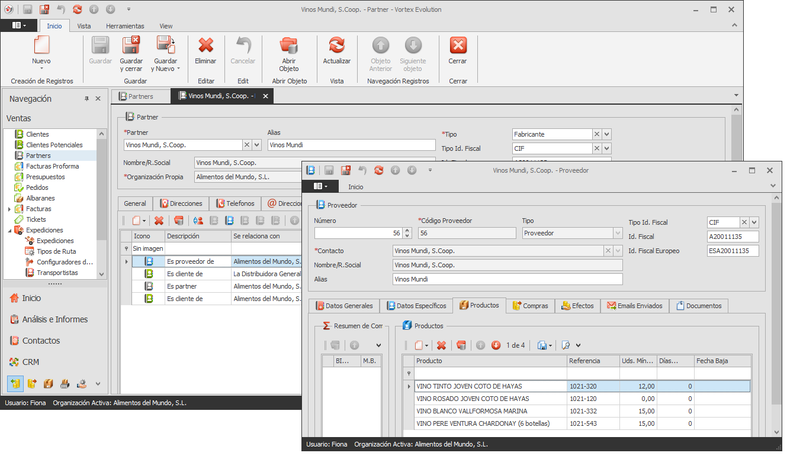This screenshot has height=469, width=803.
Task: Increase Número value with up spinner
Action: point(407,230)
